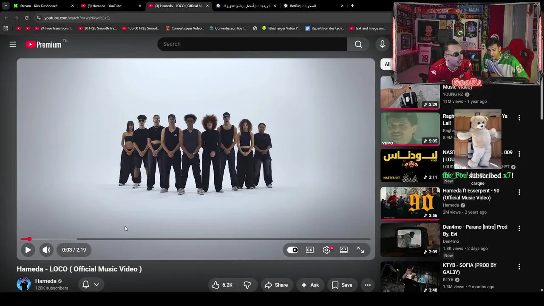Image resolution: width=544 pixels, height=306 pixels.
Task: Open options menu for Ragheb video row
Action: pos(519,117)
